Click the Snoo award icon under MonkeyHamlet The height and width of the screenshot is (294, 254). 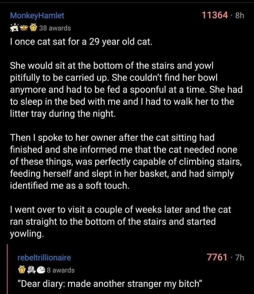(x=14, y=28)
